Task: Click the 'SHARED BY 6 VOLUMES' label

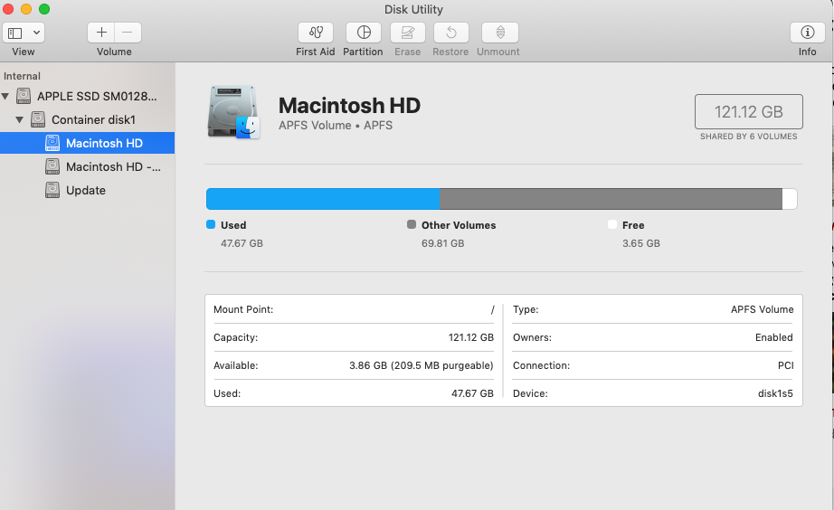Action: point(748,137)
